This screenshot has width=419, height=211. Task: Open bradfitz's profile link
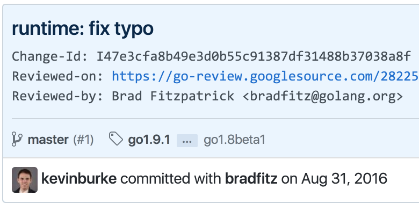click(251, 179)
